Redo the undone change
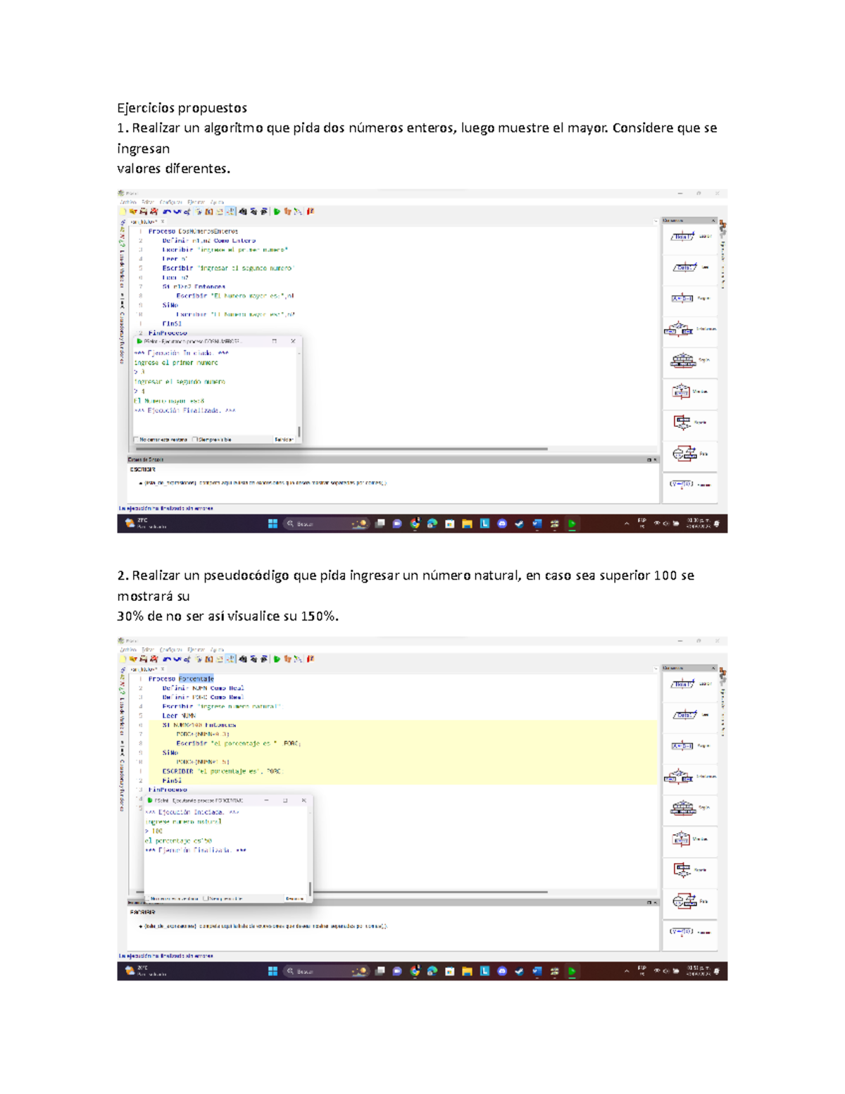Viewport: 845px width, 1094px height. (177, 211)
